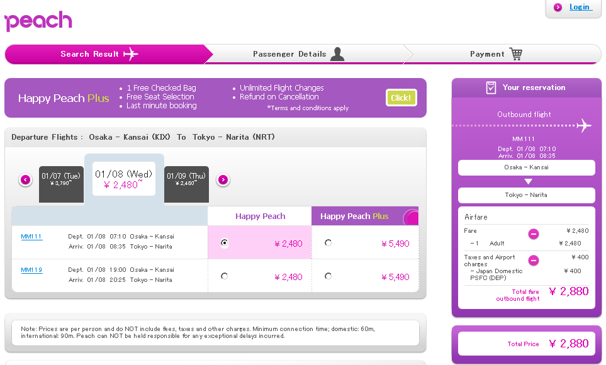The width and height of the screenshot is (606, 365).
Task: Click the ¥ 5,490 price for MM111
Action: (395, 244)
